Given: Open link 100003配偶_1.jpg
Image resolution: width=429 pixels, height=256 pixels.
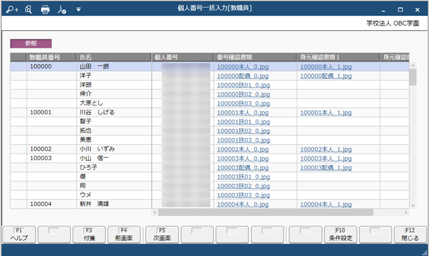Looking at the screenshot, I should [326, 168].
